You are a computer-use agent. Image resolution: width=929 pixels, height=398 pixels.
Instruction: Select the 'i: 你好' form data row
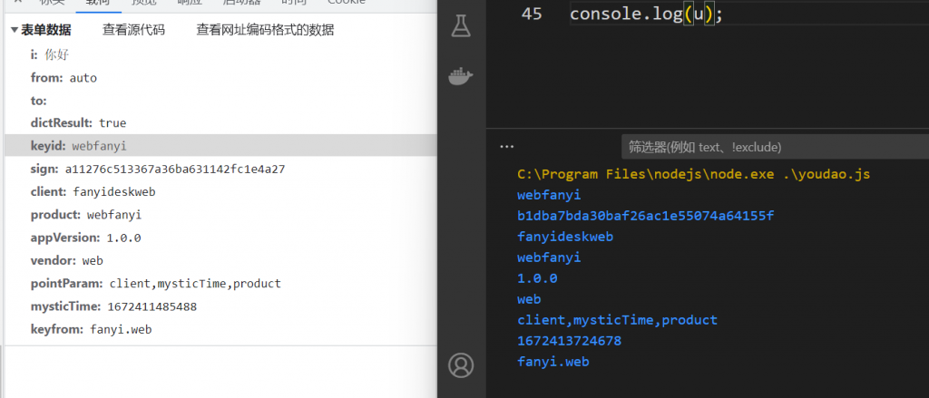point(220,55)
